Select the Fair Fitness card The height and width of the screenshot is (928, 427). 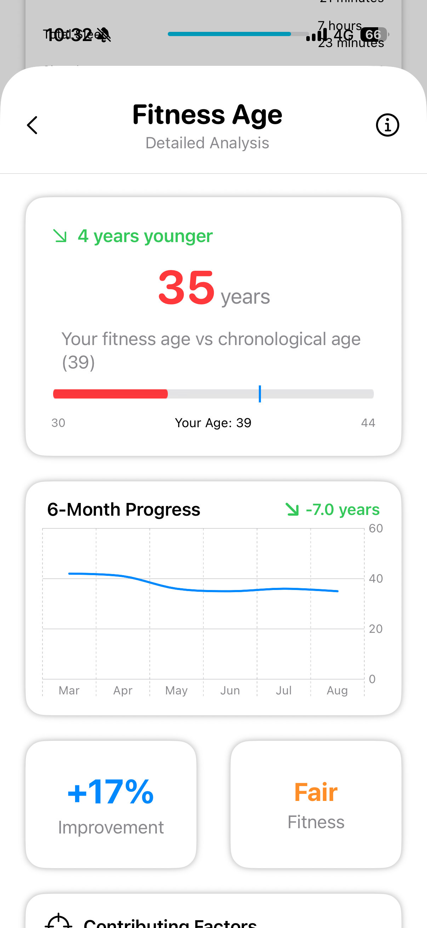point(316,804)
